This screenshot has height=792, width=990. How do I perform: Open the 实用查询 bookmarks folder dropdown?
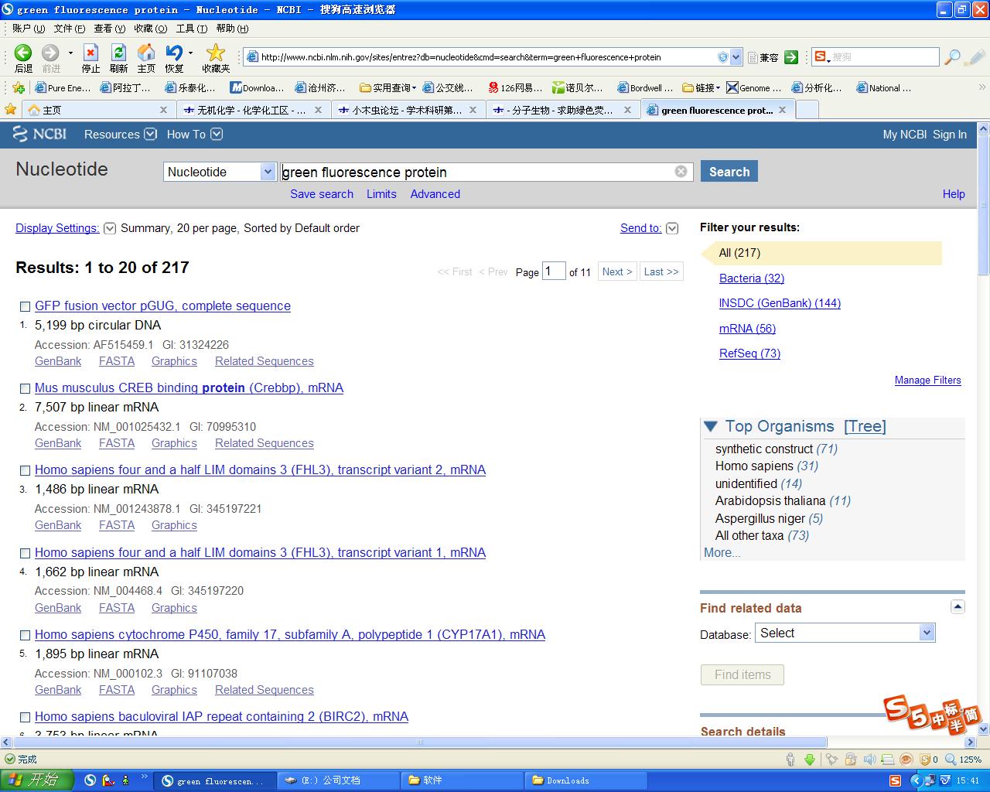pyautogui.click(x=414, y=88)
